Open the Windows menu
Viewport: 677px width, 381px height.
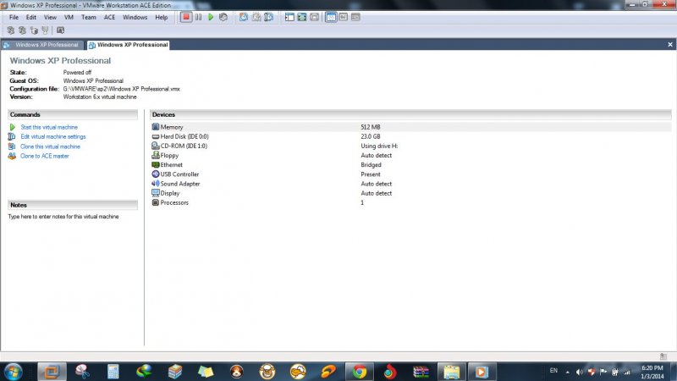[x=135, y=17]
